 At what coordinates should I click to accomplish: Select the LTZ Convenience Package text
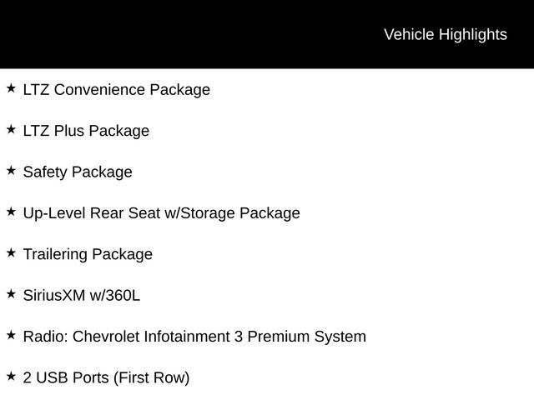coord(116,89)
